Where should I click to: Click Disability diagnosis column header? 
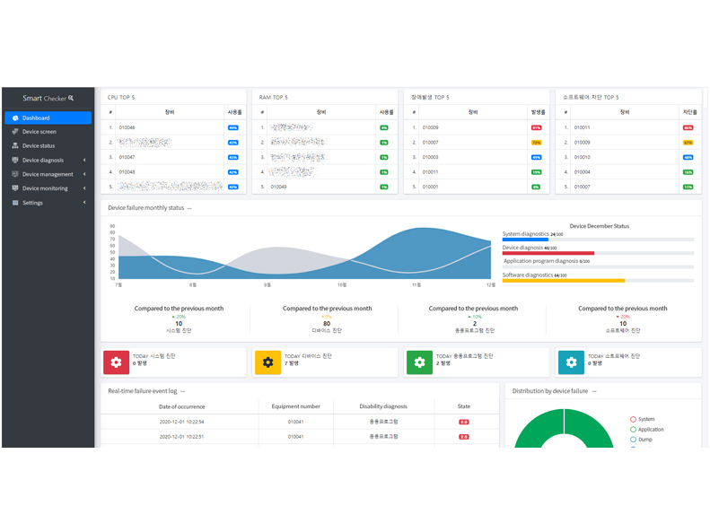tap(383, 406)
